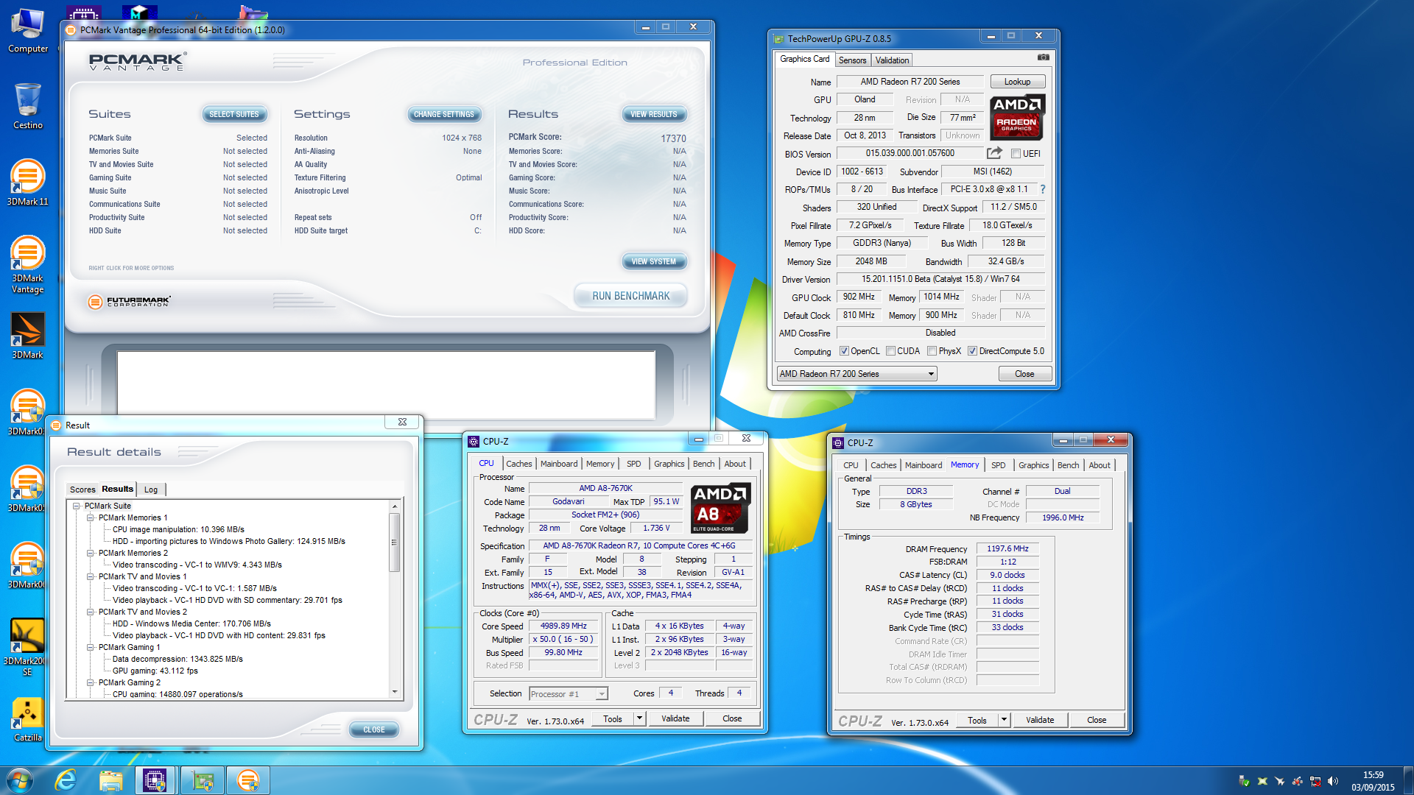Viewport: 1414px width, 795px height.
Task: Open the Scores tab in Result details
Action: (x=82, y=490)
